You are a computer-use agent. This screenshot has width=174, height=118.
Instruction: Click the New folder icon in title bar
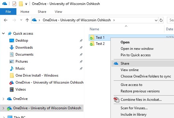point(21,4)
